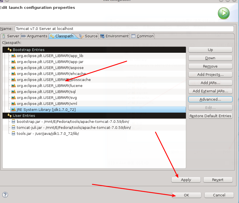The width and height of the screenshot is (239, 203).
Task: Click the Bootstrap Entries group icon
Action: point(10,50)
